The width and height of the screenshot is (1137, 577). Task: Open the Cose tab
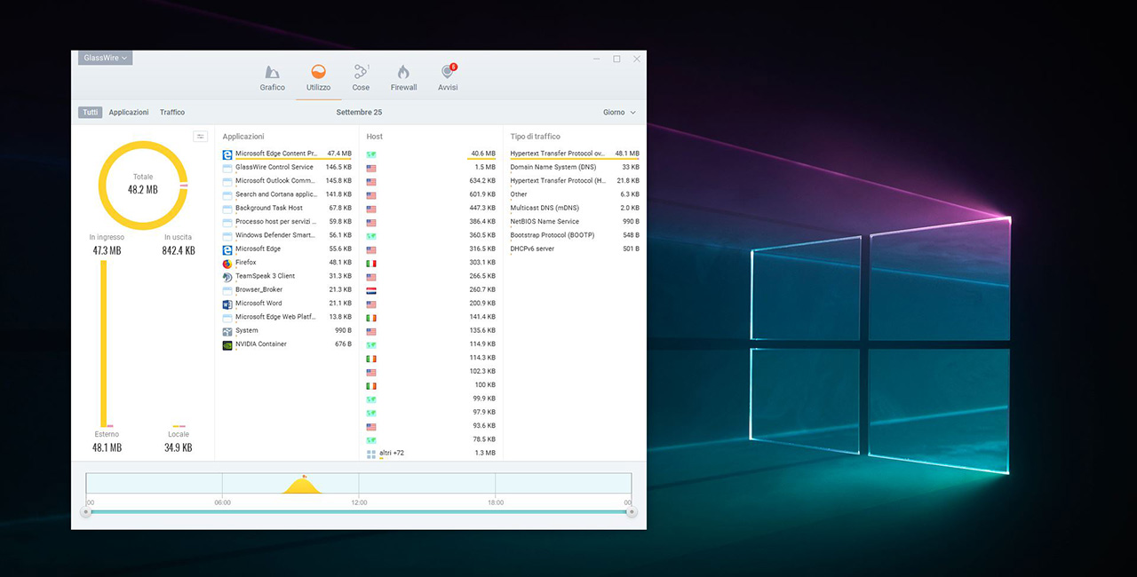[361, 78]
